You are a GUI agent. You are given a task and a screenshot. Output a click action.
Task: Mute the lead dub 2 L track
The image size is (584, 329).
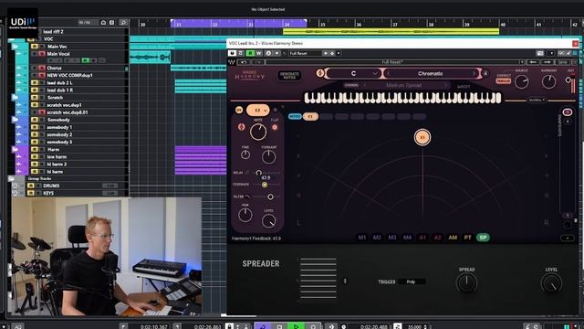click(x=35, y=83)
